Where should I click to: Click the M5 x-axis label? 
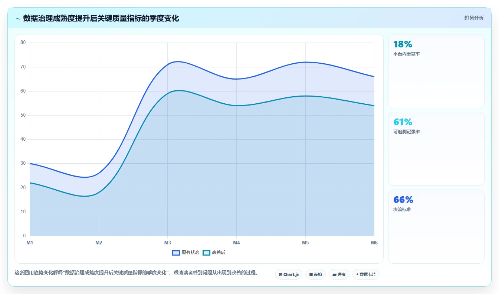305,243
